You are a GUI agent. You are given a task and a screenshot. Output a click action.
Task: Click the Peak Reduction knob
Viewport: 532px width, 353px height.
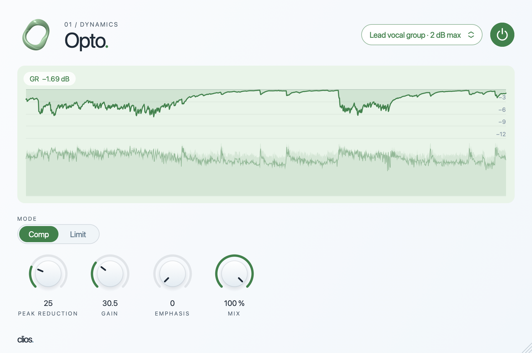[48, 274]
